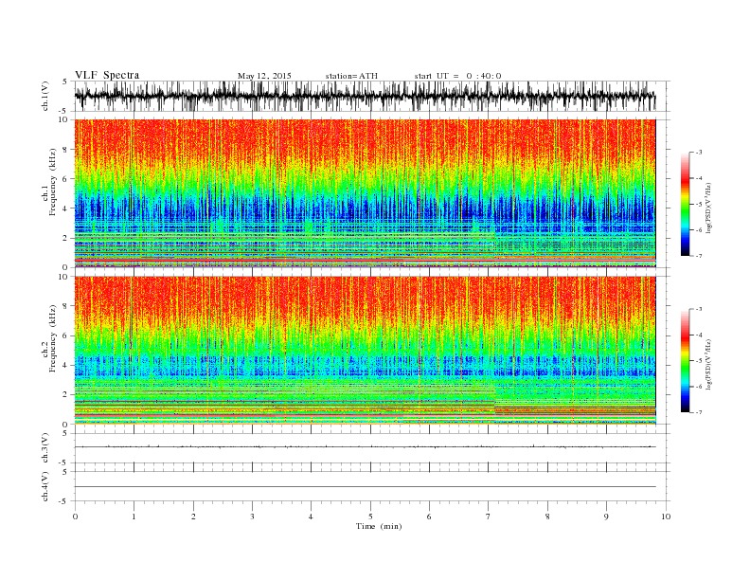Image resolution: width=750 pixels, height=580 pixels.
Task: Click time axis tick label "4"
Action: (312, 517)
